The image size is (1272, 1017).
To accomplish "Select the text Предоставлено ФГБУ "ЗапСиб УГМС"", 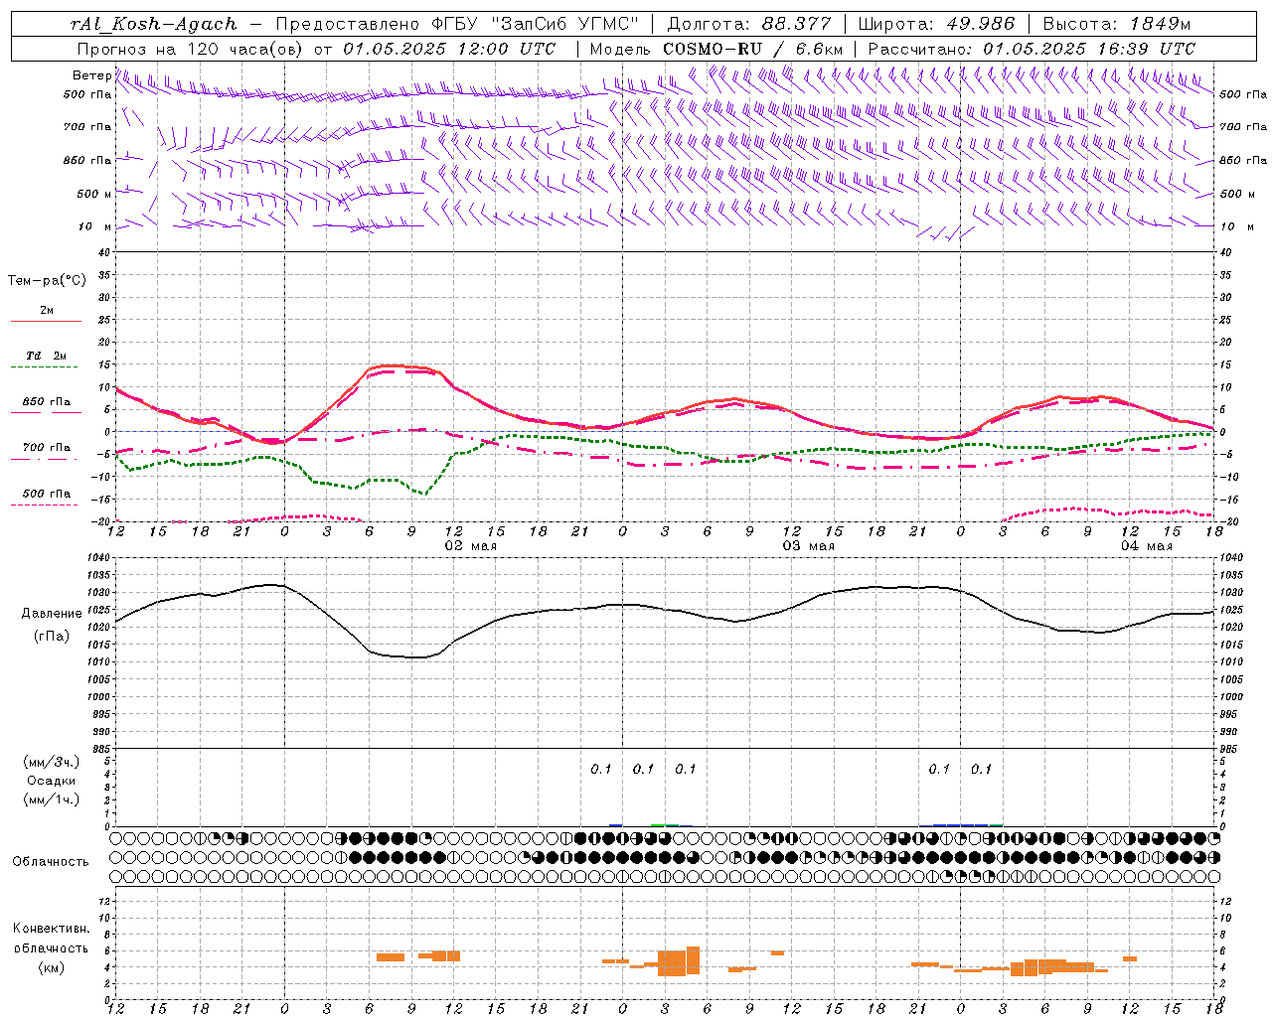I will (457, 24).
